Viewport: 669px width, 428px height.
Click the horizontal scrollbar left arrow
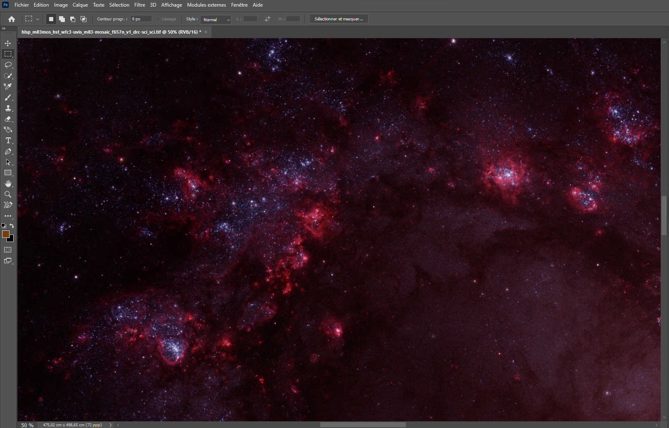pyautogui.click(x=118, y=425)
